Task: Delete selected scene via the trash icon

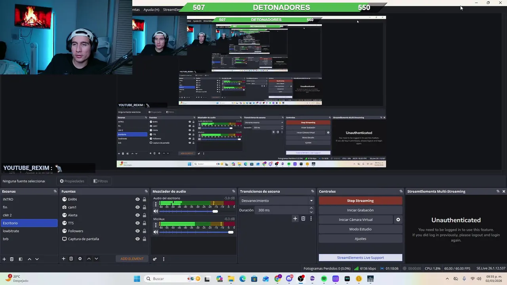Action: (x=12, y=259)
